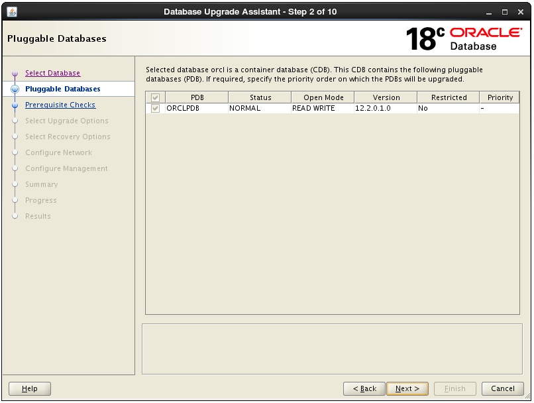Click the Prerequisite Checks step bullet
Image resolution: width=534 pixels, height=403 pixels.
[15, 105]
